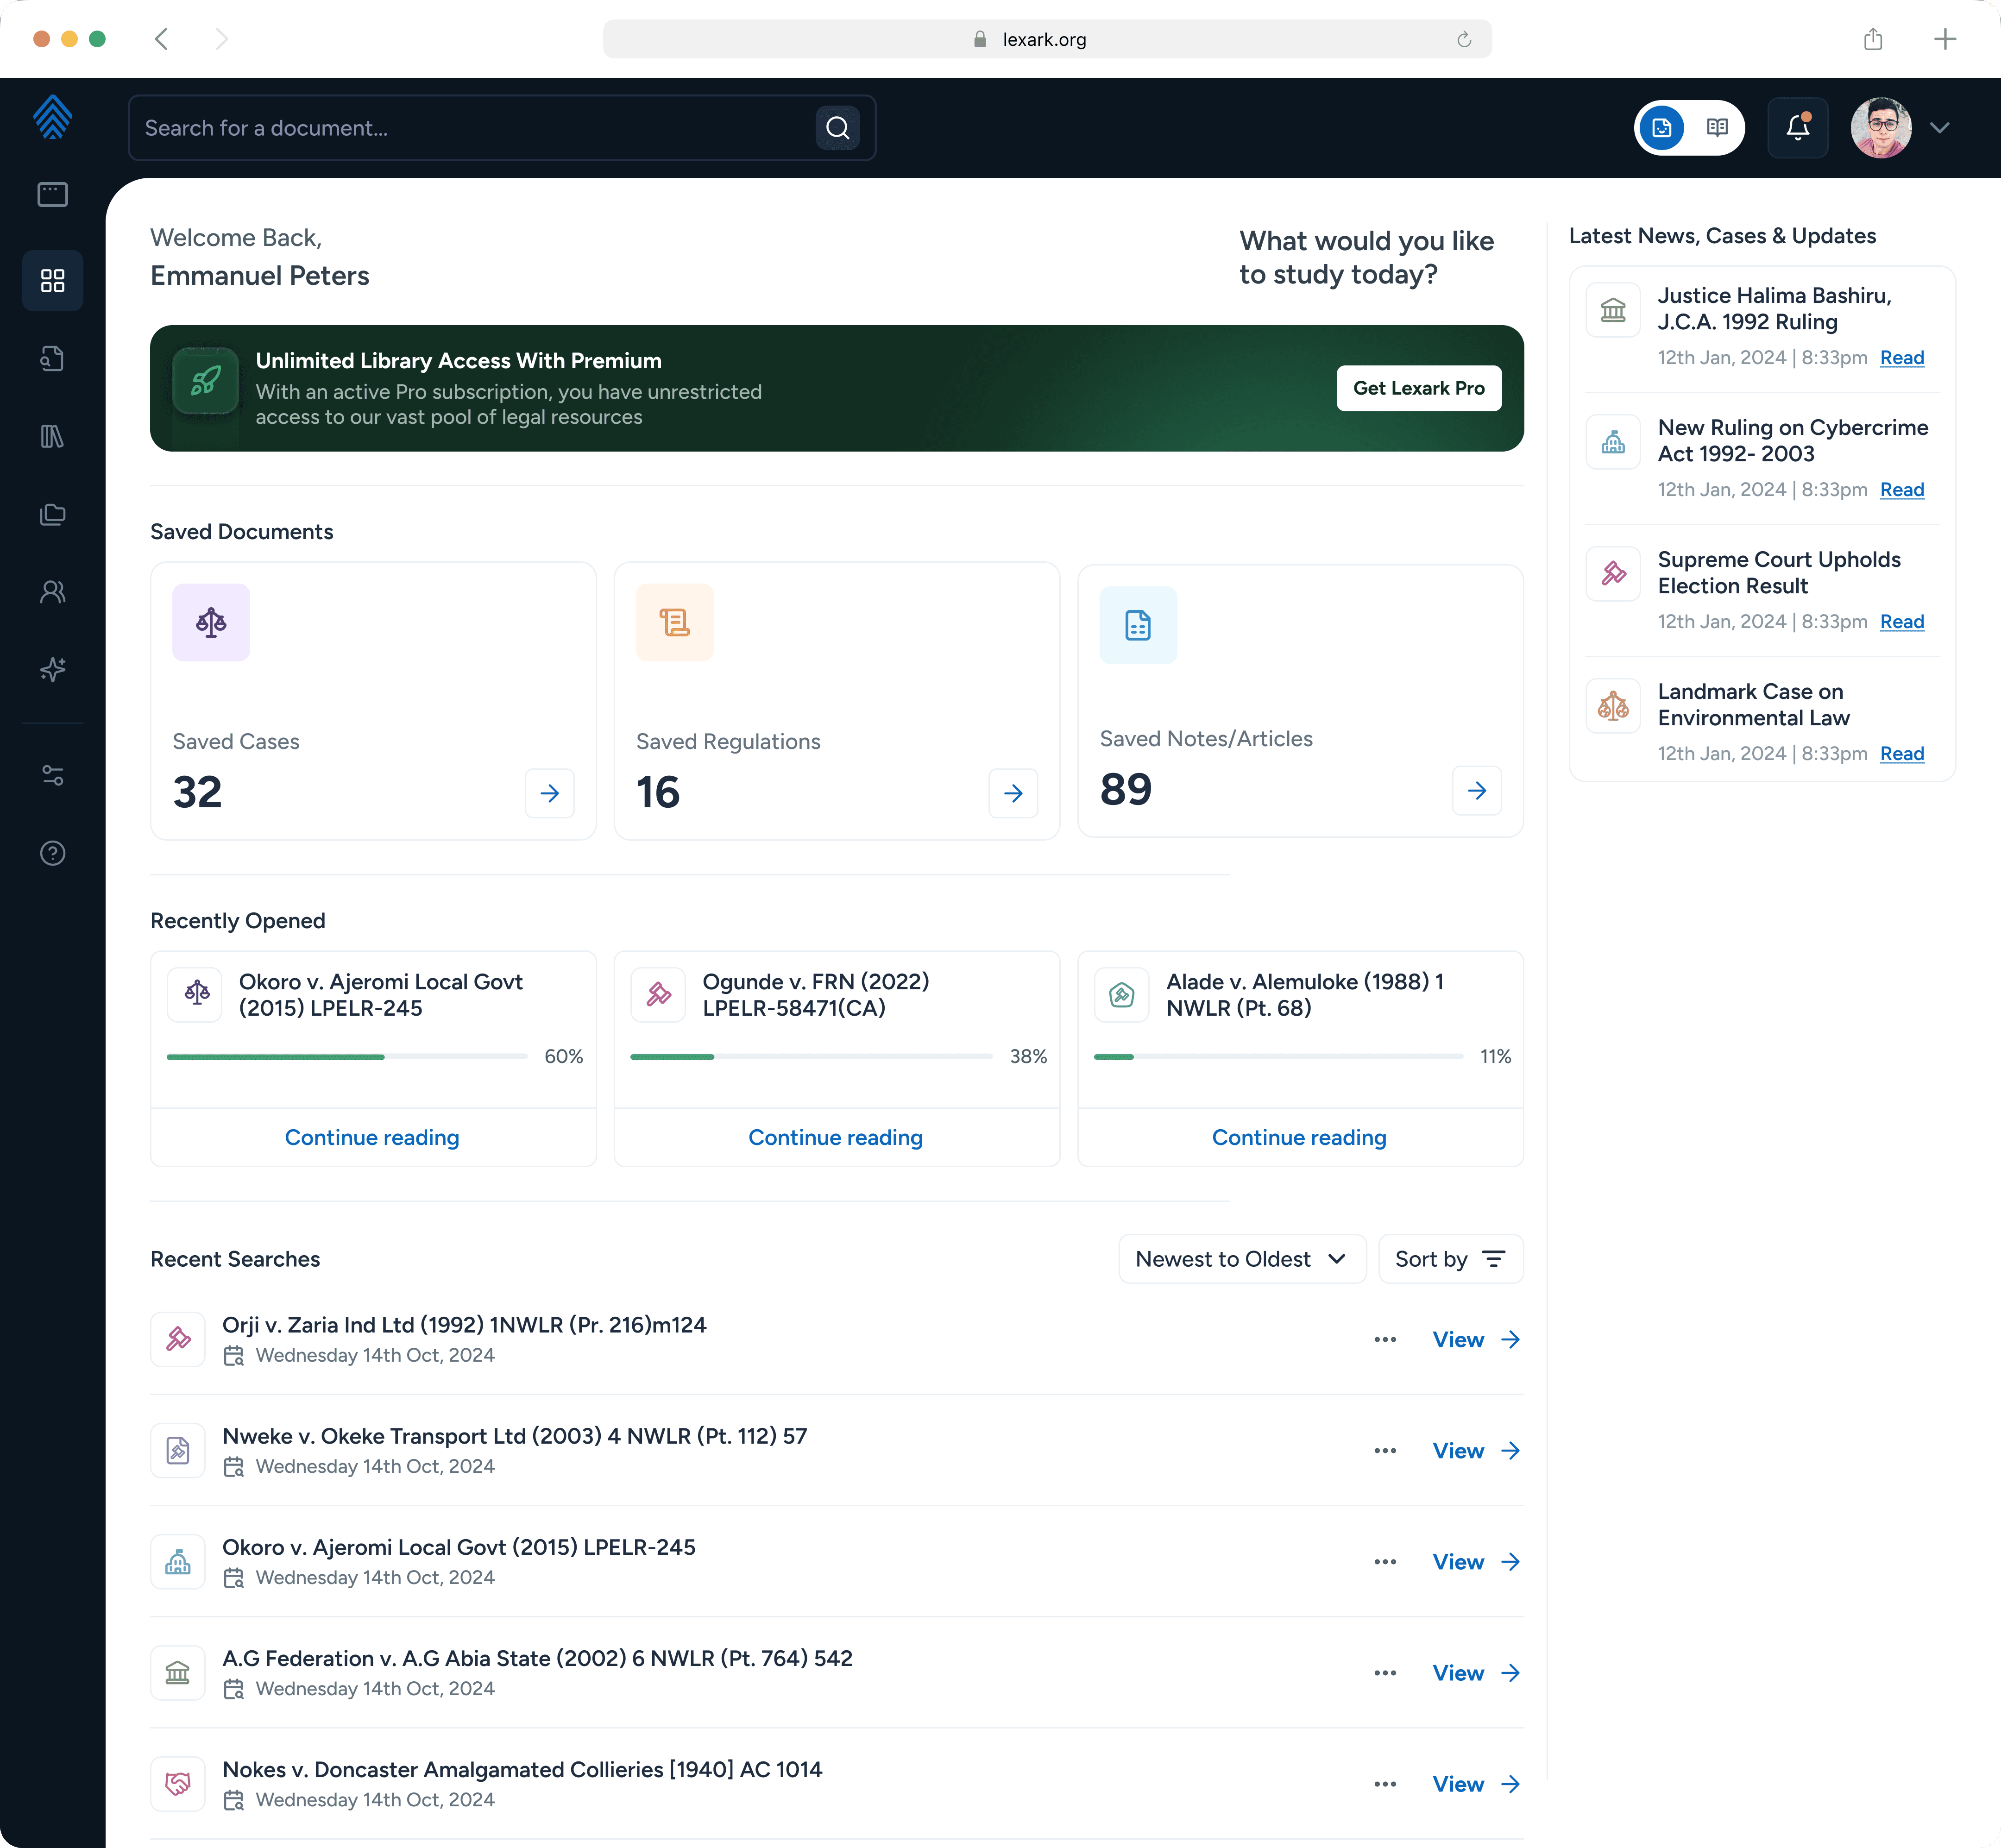Image resolution: width=2001 pixels, height=1848 pixels.
Task: Open more options for Orji v. Zaria search
Action: (1384, 1339)
